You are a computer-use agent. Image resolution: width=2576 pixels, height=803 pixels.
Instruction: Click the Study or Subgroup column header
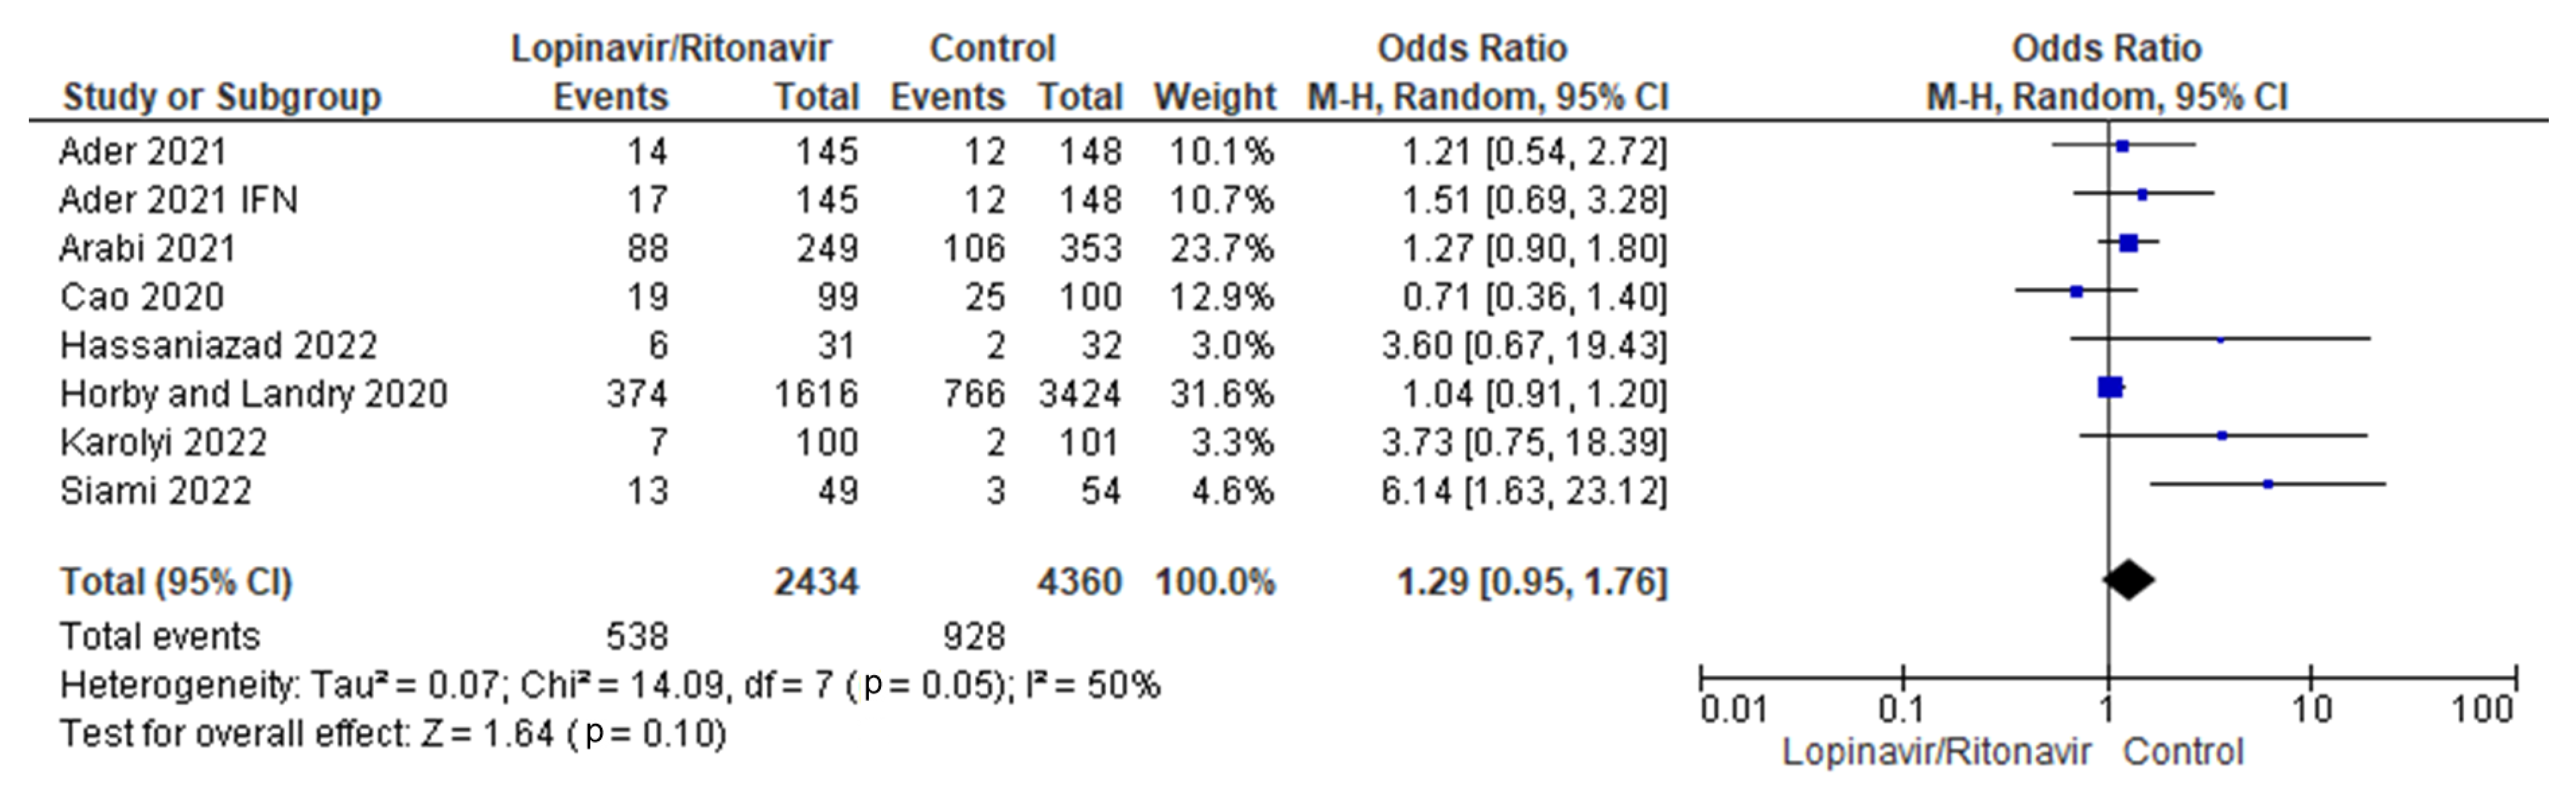222,97
